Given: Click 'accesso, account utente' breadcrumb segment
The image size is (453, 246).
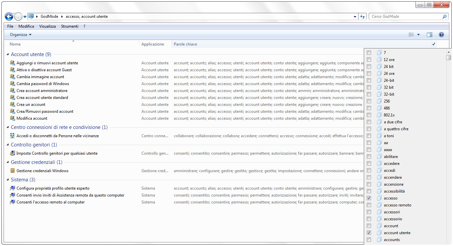Looking at the screenshot, I should (x=87, y=16).
